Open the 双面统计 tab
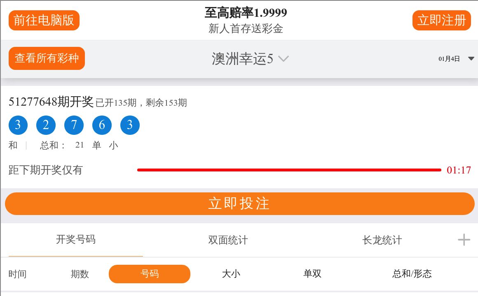This screenshot has width=478, height=296. 228,240
